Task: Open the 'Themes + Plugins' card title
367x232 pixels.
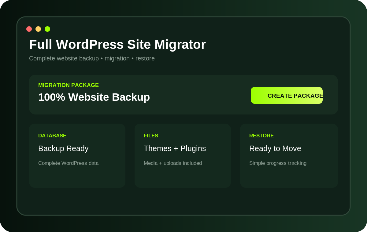Action: click(175, 148)
